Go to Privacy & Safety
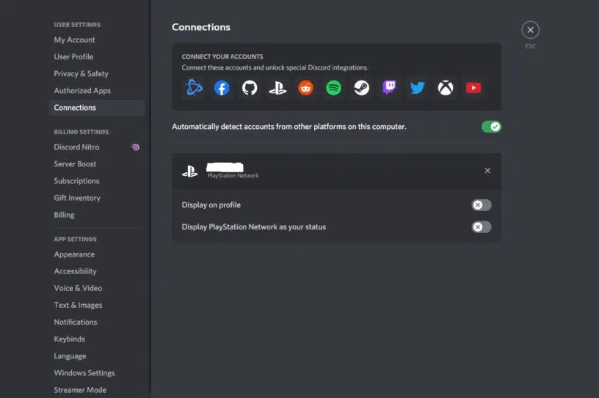This screenshot has height=398, width=599. click(x=97, y=73)
